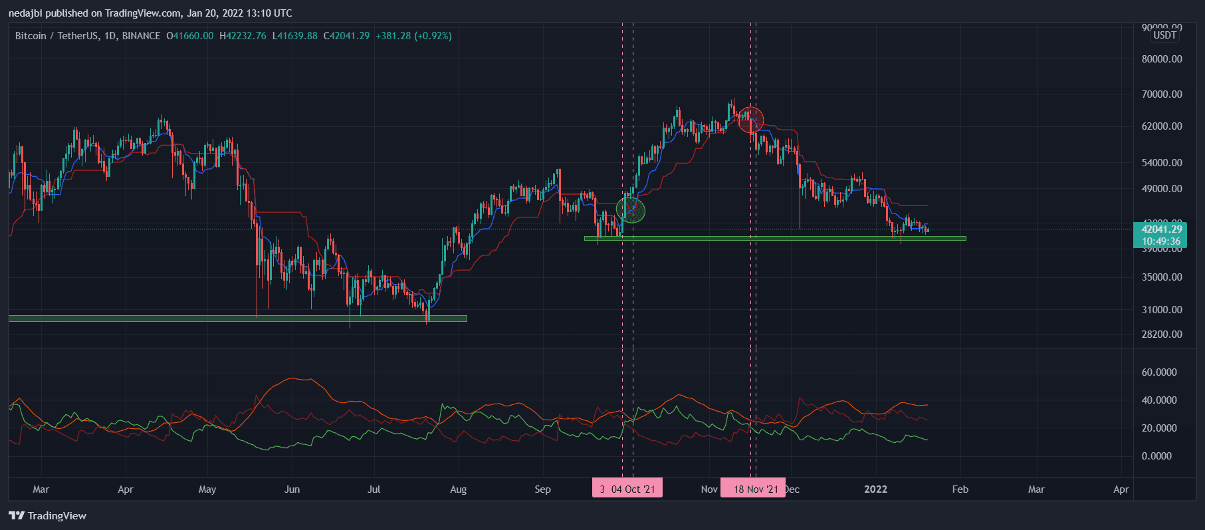Click the 35000.00 price axis label

(x=1162, y=277)
